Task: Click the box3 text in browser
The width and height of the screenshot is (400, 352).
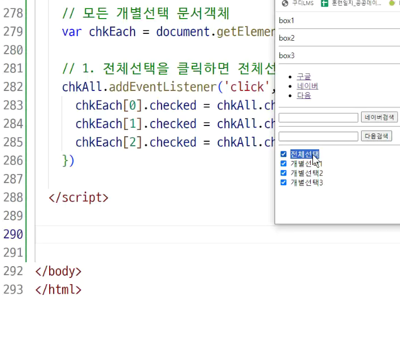Action: (x=287, y=55)
